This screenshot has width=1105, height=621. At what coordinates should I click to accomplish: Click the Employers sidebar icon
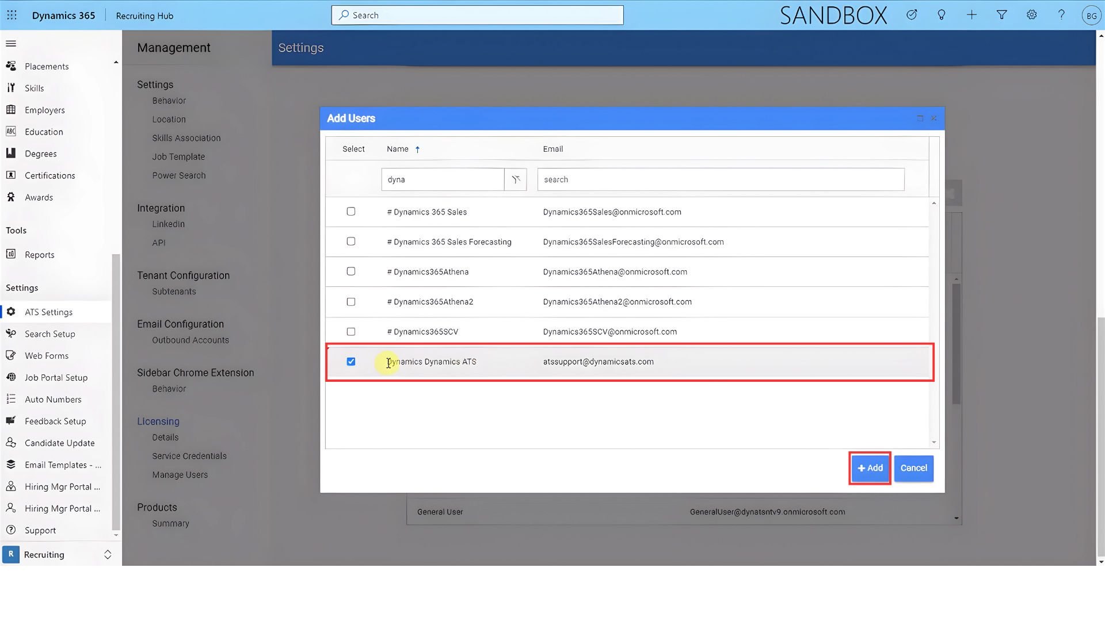11,110
